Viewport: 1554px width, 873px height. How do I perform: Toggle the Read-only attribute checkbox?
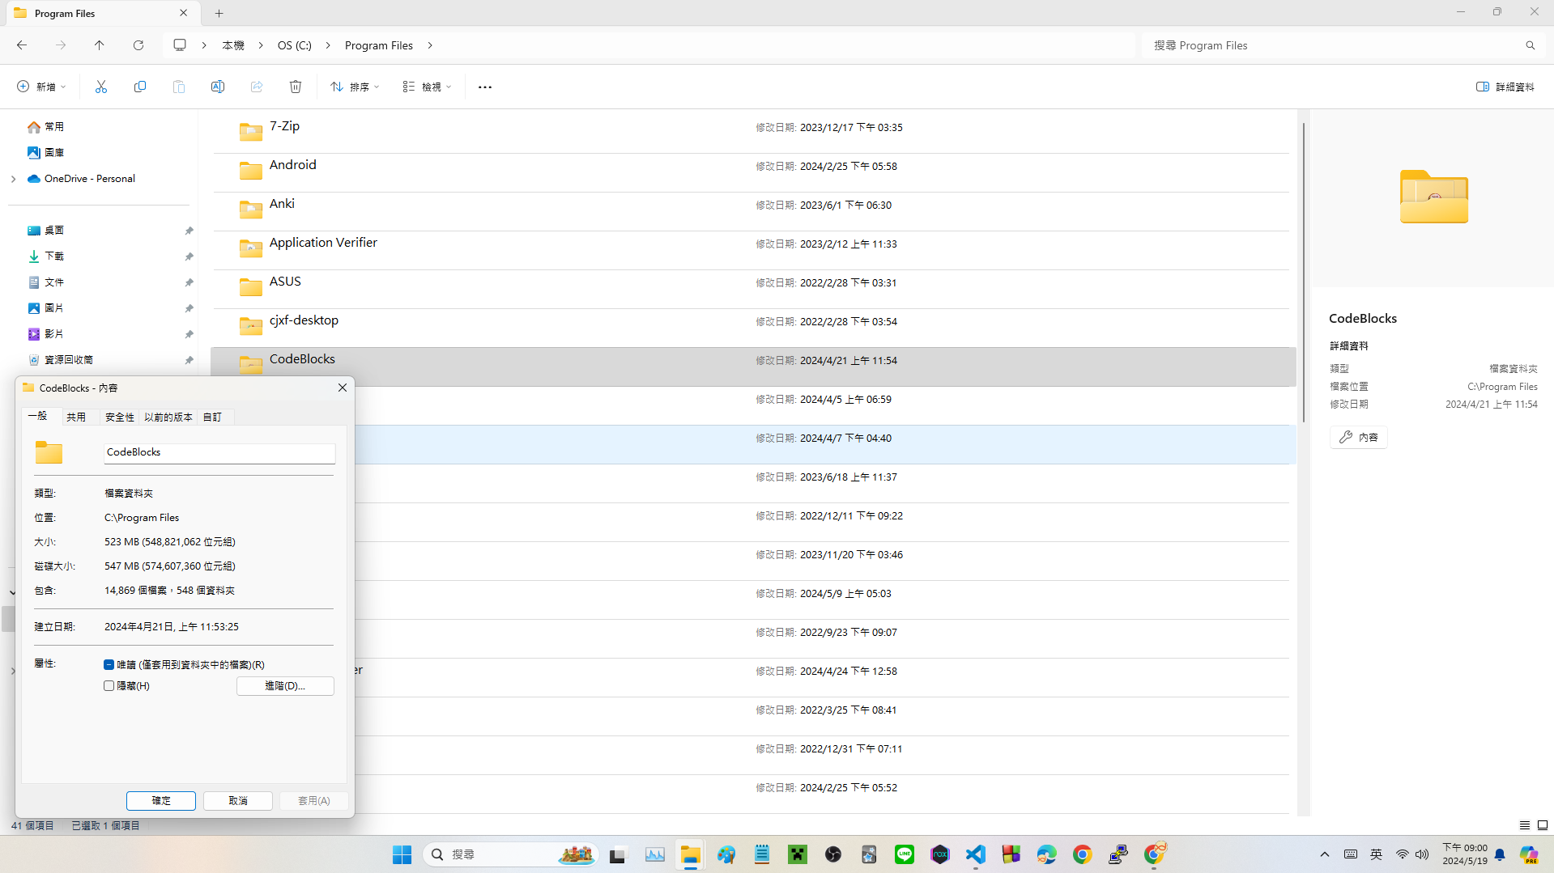109,664
